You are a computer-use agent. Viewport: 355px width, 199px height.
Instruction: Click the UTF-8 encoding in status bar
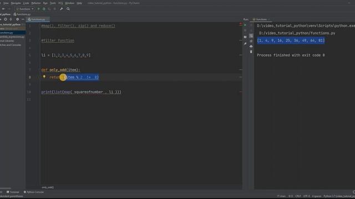(x=306, y=196)
